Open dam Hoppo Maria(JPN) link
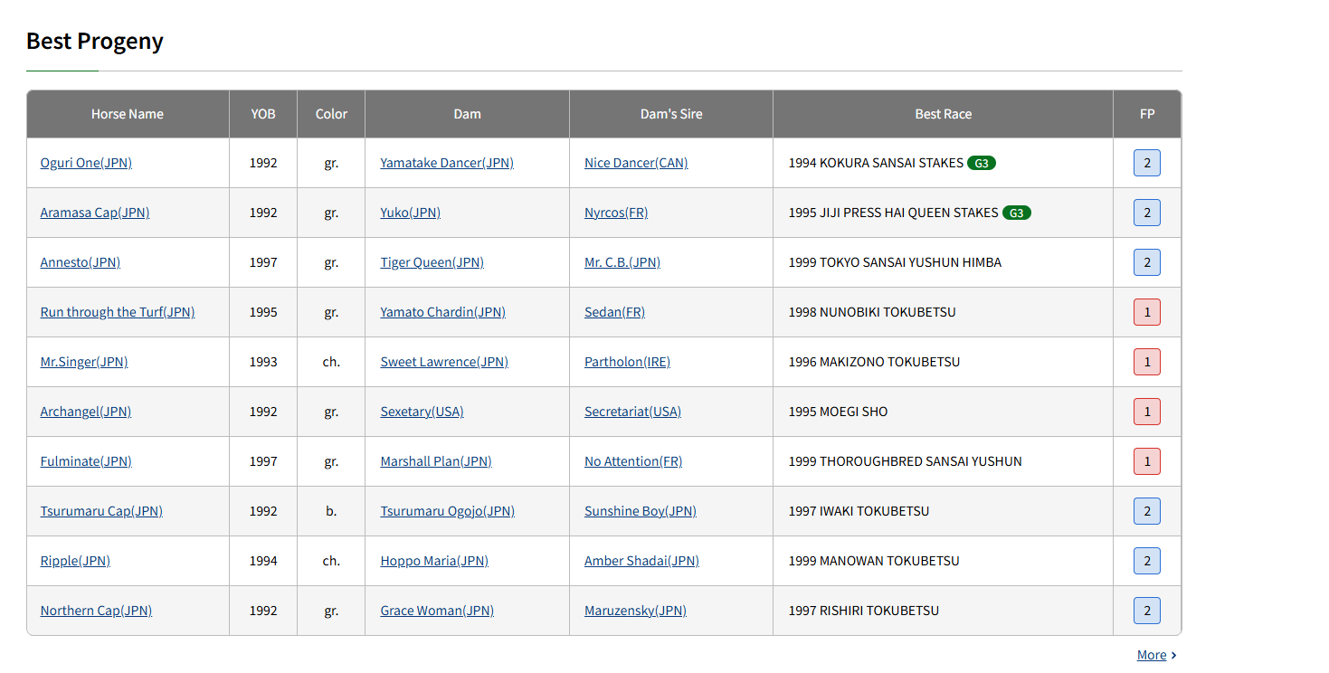Viewport: 1329px width, 673px height. [434, 561]
